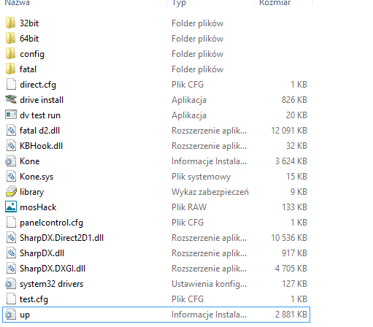Select the highlighted up file row
373x327 pixels.
156,315
